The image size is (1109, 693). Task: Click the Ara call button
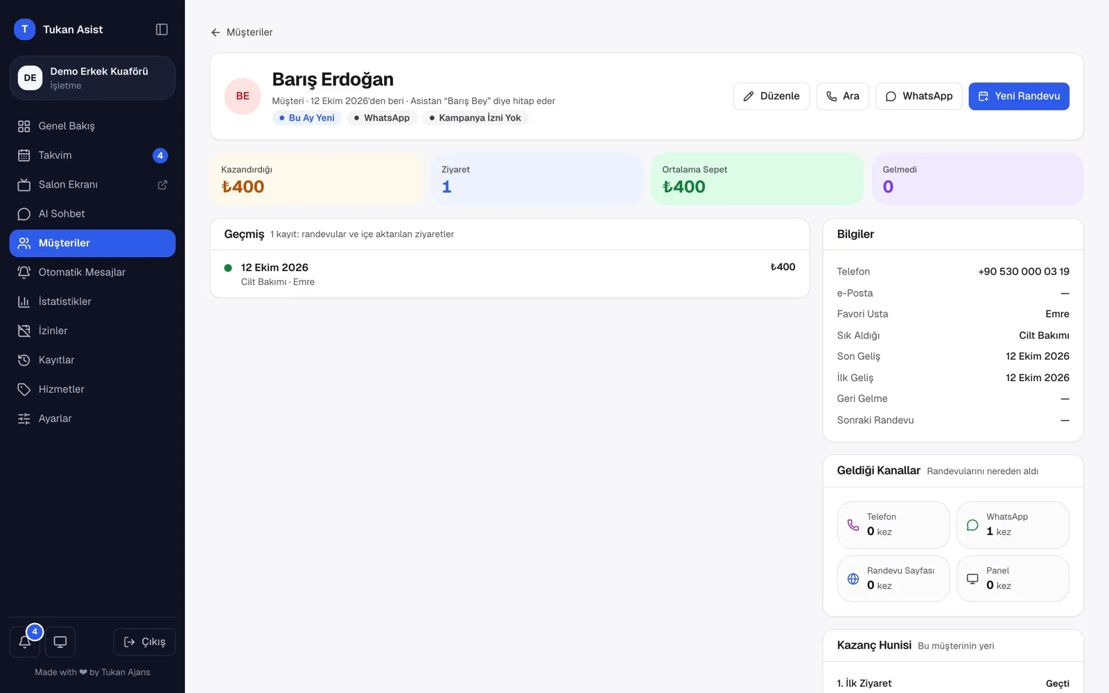tap(843, 96)
